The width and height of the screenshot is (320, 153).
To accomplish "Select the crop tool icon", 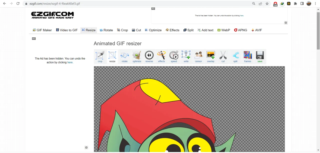I will click(100, 56).
